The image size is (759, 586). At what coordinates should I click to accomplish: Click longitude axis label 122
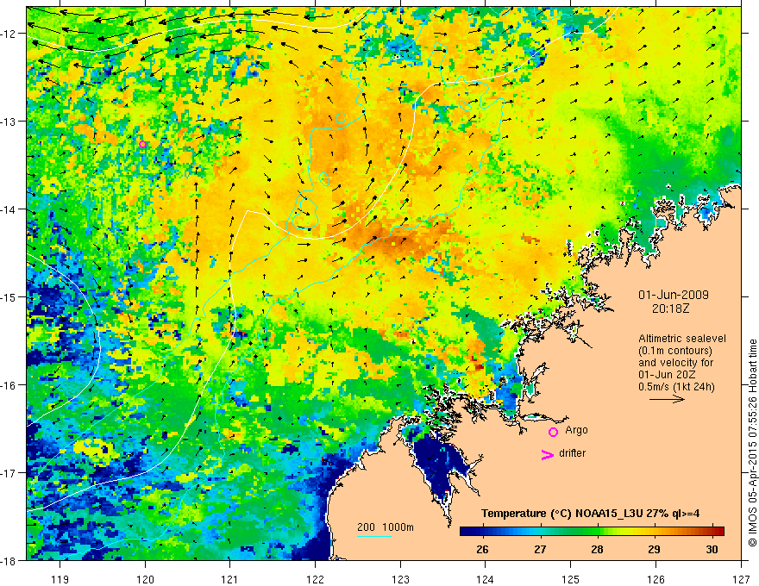click(x=315, y=579)
